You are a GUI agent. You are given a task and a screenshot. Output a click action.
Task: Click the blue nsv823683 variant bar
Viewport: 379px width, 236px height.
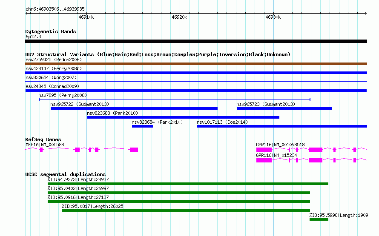click(x=183, y=117)
